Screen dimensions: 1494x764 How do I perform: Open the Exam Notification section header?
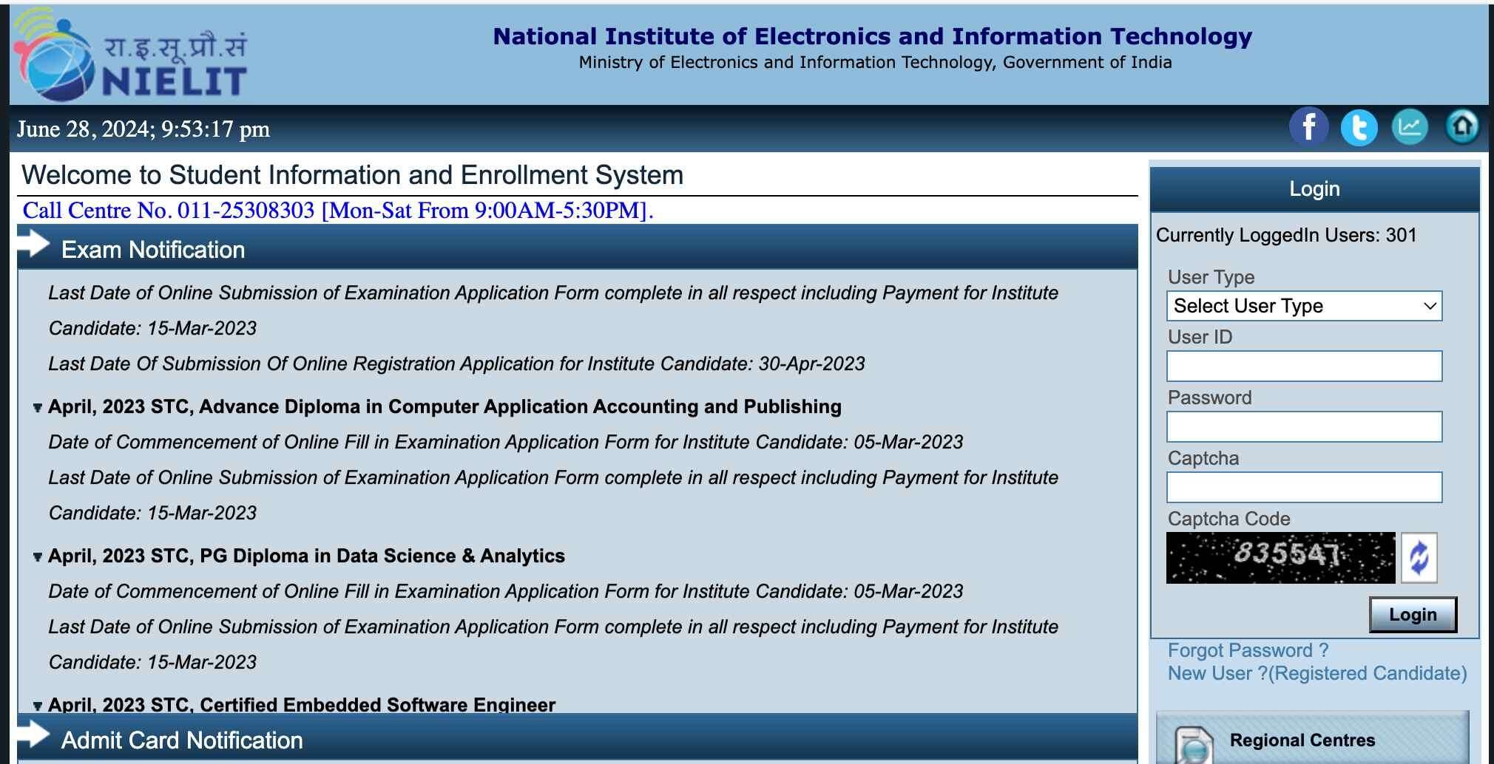[x=153, y=250]
